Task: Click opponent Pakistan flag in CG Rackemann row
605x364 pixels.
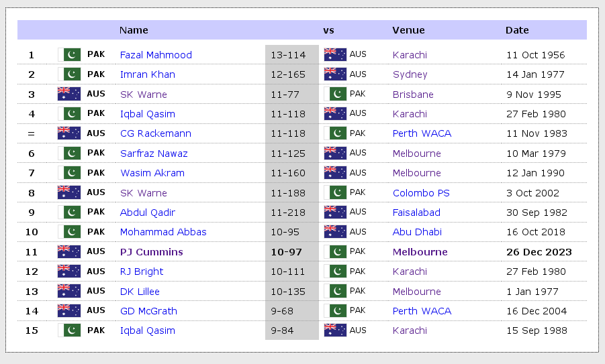Action: [335, 133]
